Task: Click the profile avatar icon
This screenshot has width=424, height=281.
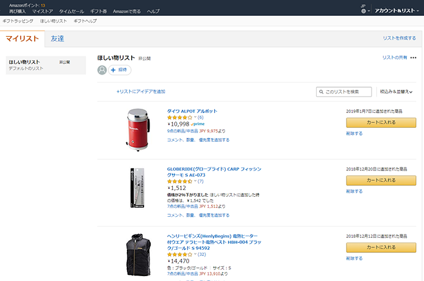Action: point(102,70)
